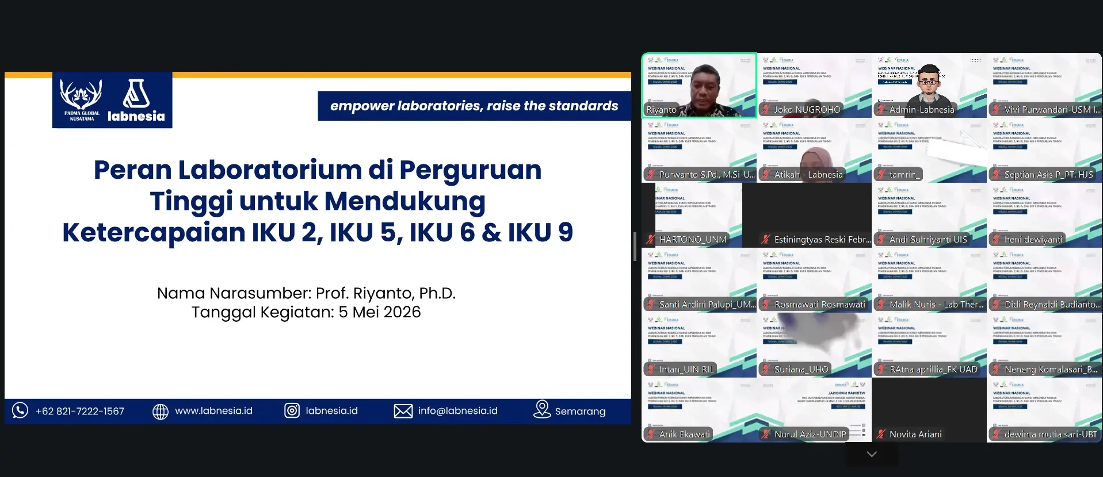Click Rosmawati Rosmawati's muted mic icon
The height and width of the screenshot is (477, 1103).
[766, 304]
